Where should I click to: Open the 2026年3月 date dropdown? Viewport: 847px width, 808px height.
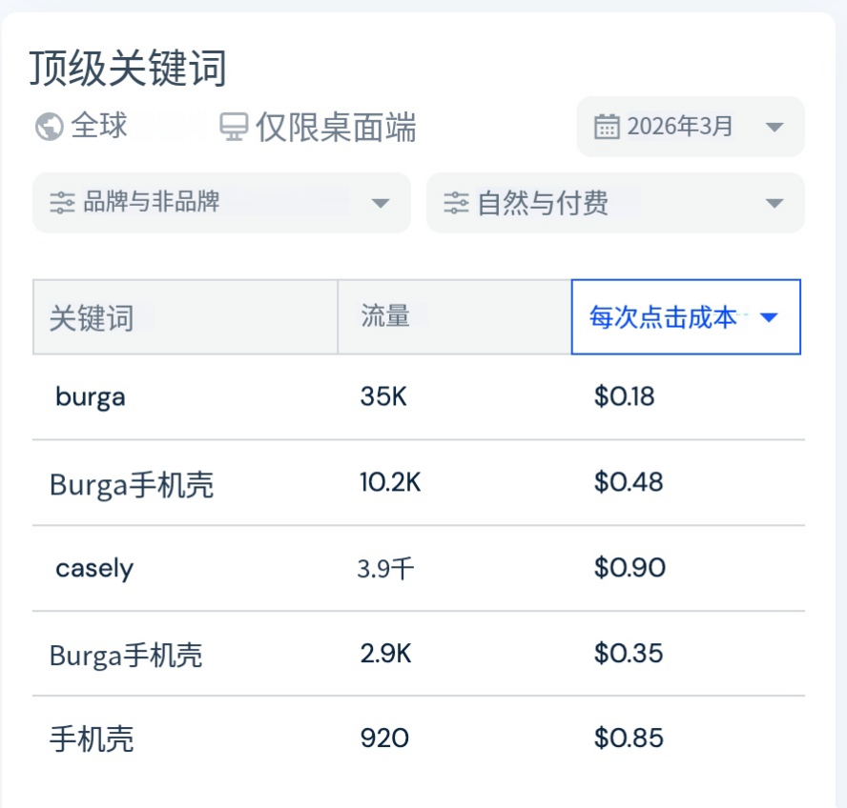[x=691, y=127]
